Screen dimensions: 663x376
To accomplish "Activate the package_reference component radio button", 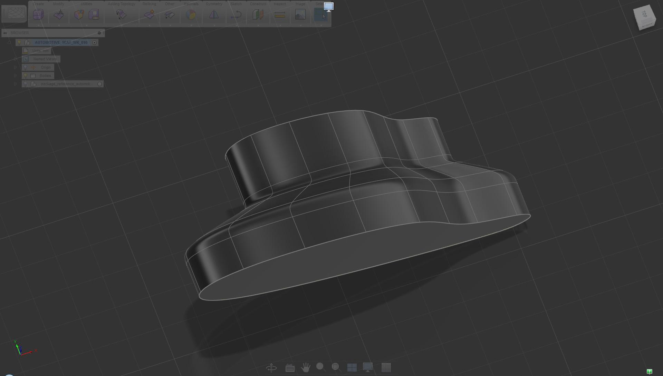I will [x=100, y=84].
